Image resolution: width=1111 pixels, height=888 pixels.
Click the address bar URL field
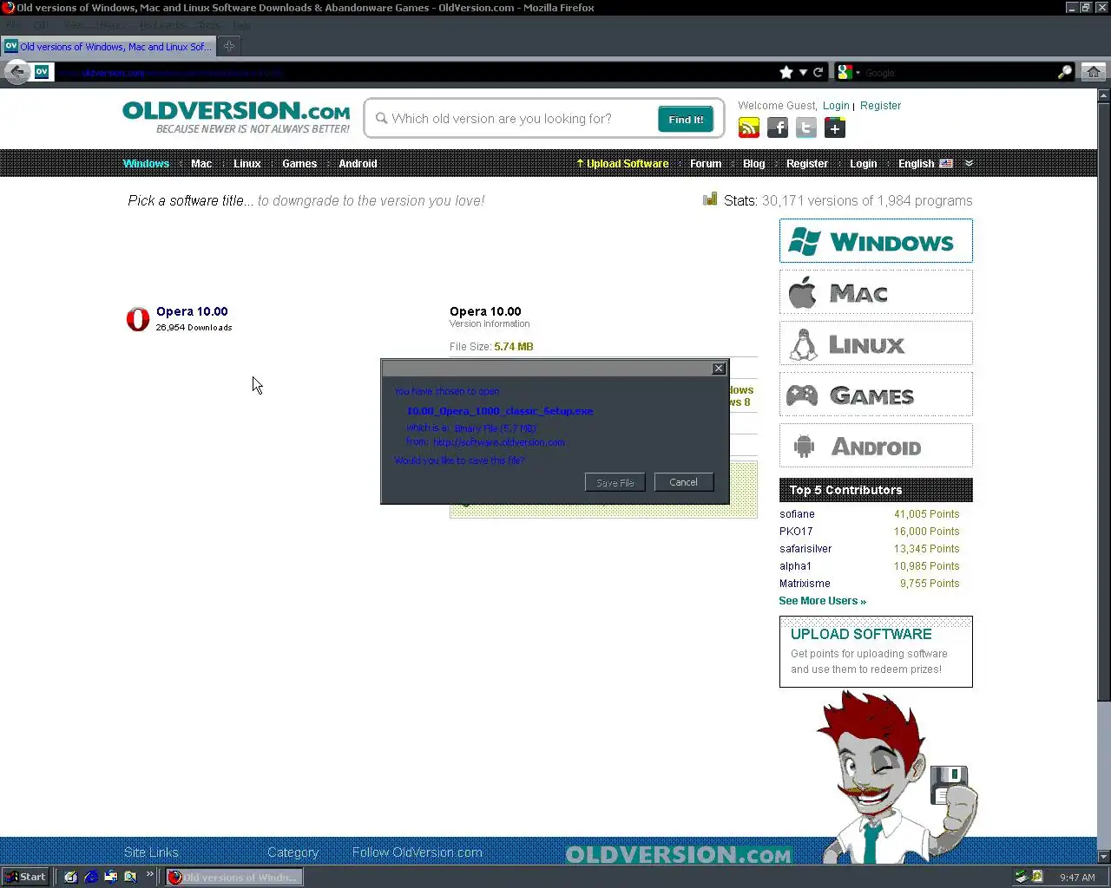pyautogui.click(x=417, y=73)
